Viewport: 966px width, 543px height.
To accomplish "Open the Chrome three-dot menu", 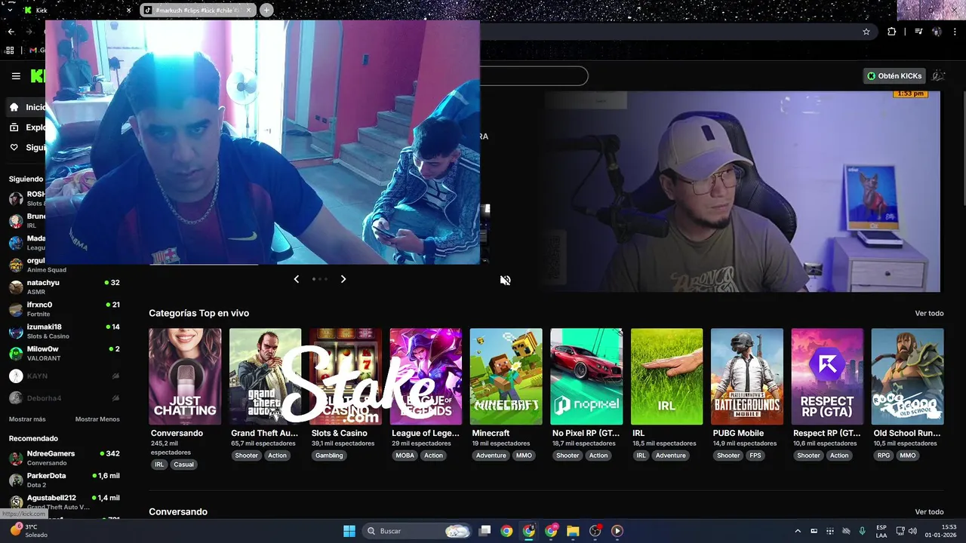I will pyautogui.click(x=955, y=32).
